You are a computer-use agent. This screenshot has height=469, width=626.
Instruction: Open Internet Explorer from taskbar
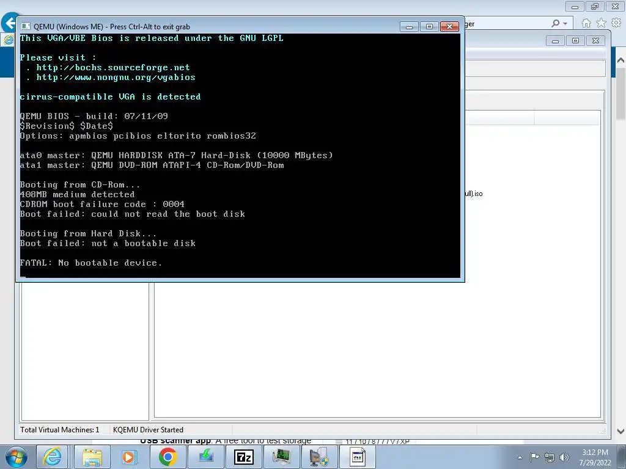pyautogui.click(x=53, y=457)
